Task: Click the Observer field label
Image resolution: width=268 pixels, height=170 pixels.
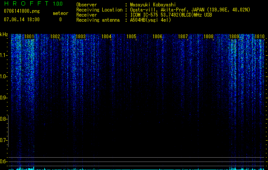Action: 86,5
